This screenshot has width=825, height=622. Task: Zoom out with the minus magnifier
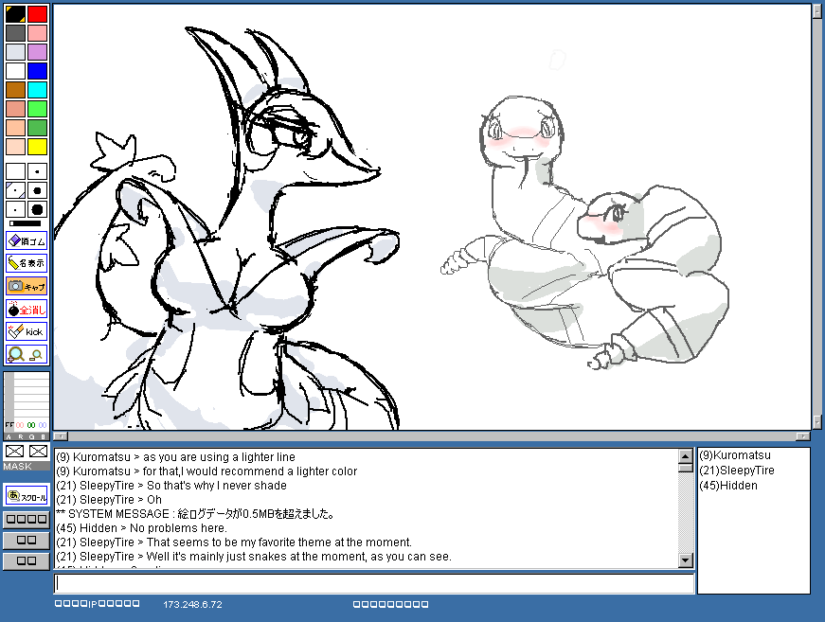coord(36,355)
